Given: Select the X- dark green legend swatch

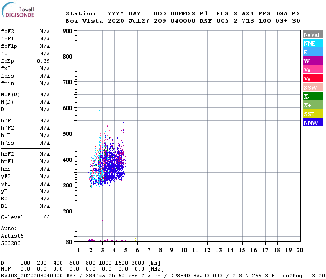Looking at the screenshot, I should click(313, 96).
